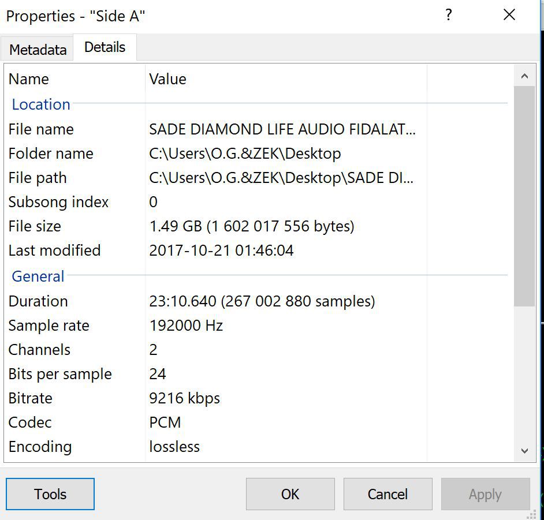544x520 pixels.
Task: Click the help question mark icon
Action: point(448,15)
